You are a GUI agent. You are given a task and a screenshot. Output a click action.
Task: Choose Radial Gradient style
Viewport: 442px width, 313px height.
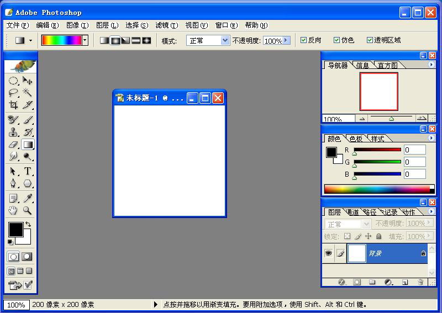[x=115, y=40]
